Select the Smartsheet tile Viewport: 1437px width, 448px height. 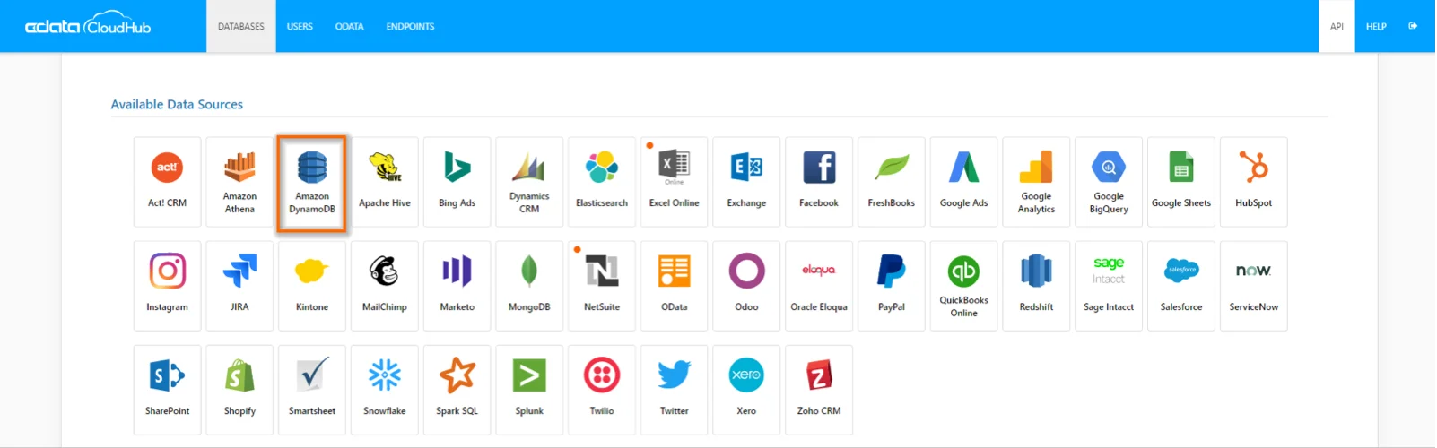(x=312, y=390)
